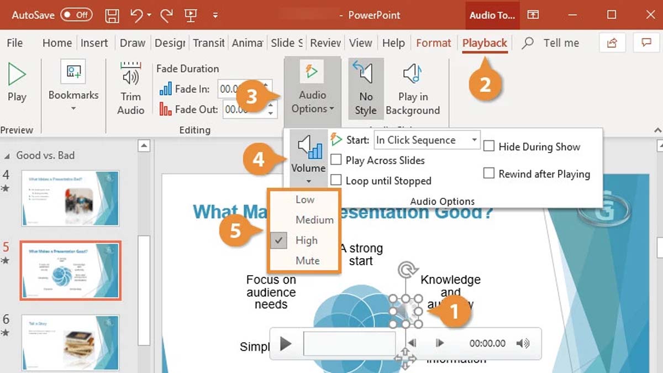
Task: Choose Medium from the volume menu
Action: click(314, 220)
